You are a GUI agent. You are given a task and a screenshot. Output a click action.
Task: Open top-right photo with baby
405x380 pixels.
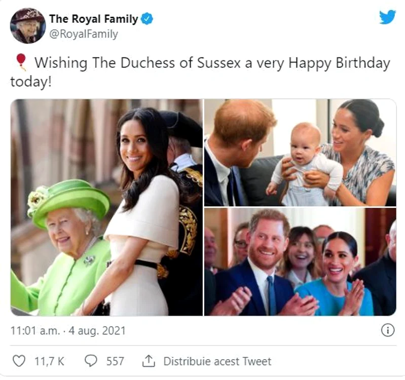(300, 153)
